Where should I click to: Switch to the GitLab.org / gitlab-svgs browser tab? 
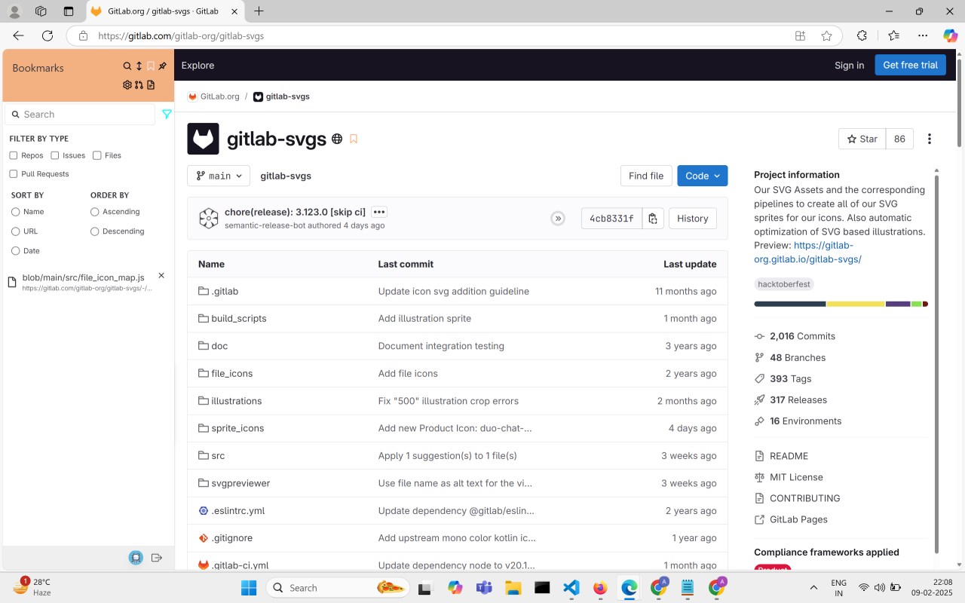(x=162, y=11)
